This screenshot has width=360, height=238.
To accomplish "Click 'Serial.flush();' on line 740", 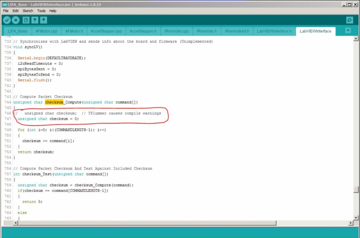I will (35, 80).
